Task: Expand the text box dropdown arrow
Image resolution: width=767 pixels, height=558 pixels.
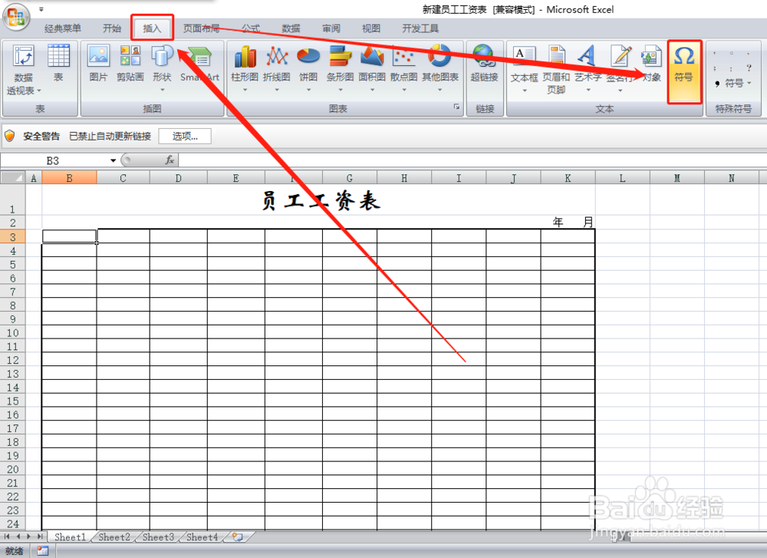Action: 525,91
